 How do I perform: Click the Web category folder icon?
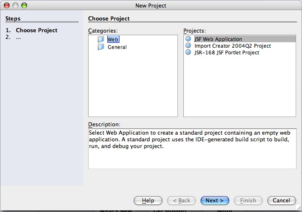[x=101, y=39]
